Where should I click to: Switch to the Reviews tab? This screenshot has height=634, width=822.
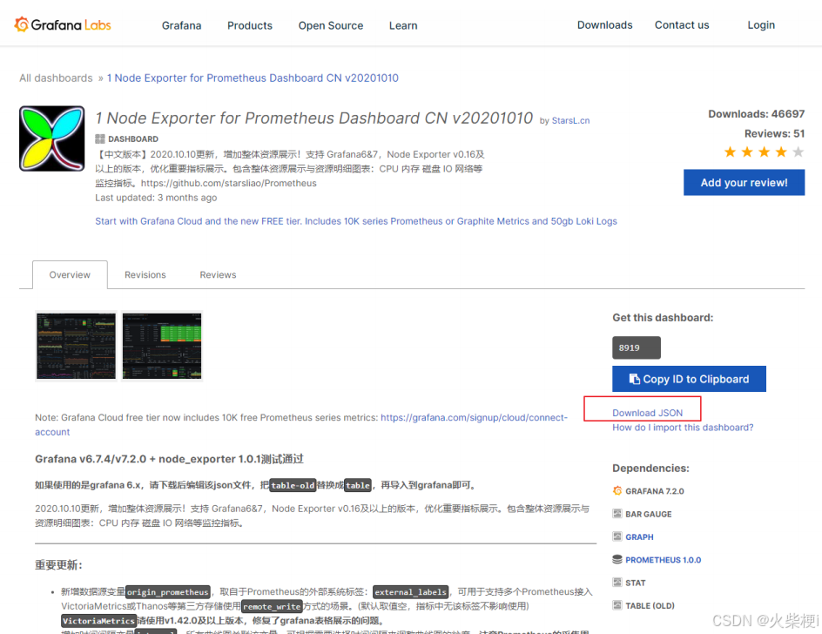pos(218,275)
